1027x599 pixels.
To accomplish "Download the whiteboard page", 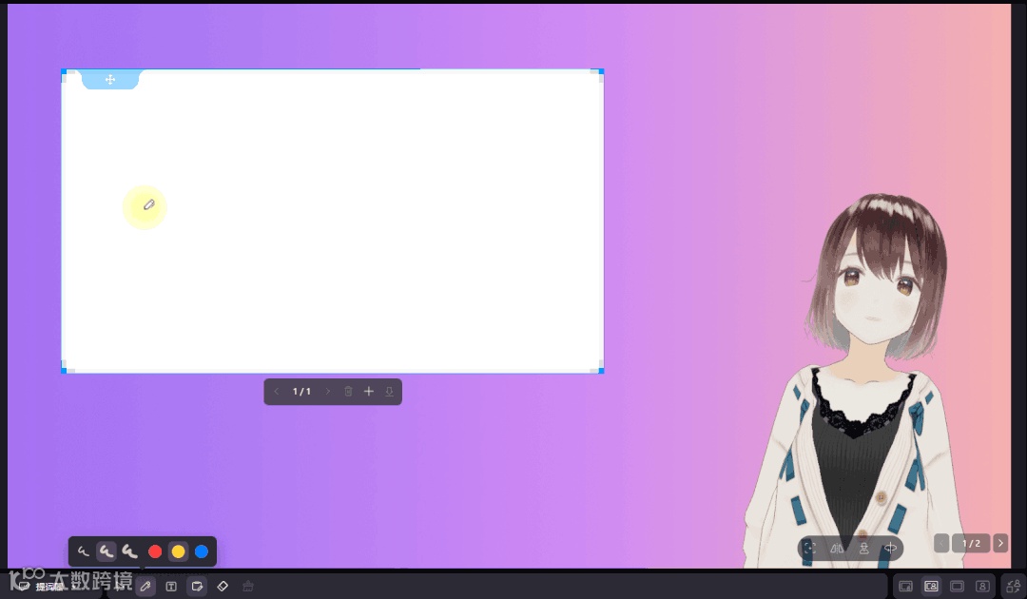I will (x=389, y=392).
